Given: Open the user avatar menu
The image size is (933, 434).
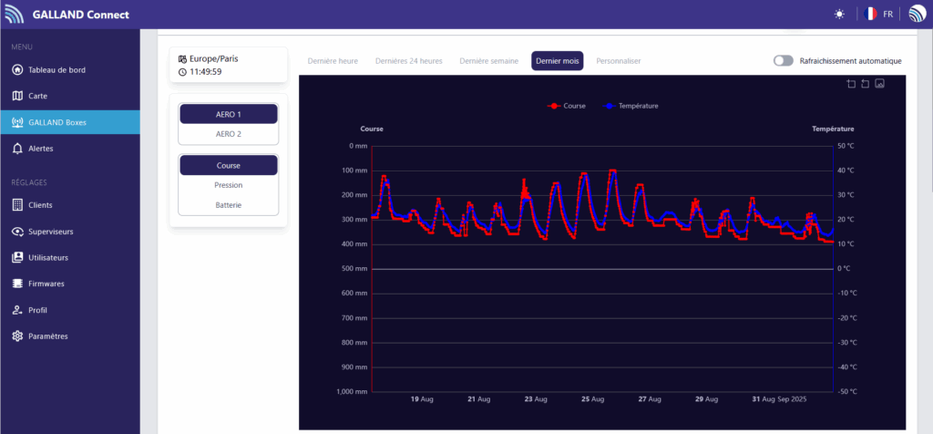Looking at the screenshot, I should (916, 15).
